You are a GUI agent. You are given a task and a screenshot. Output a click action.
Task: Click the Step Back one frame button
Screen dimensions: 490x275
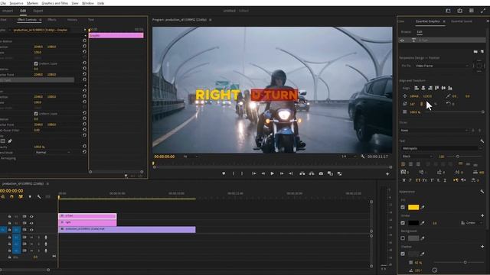point(263,173)
